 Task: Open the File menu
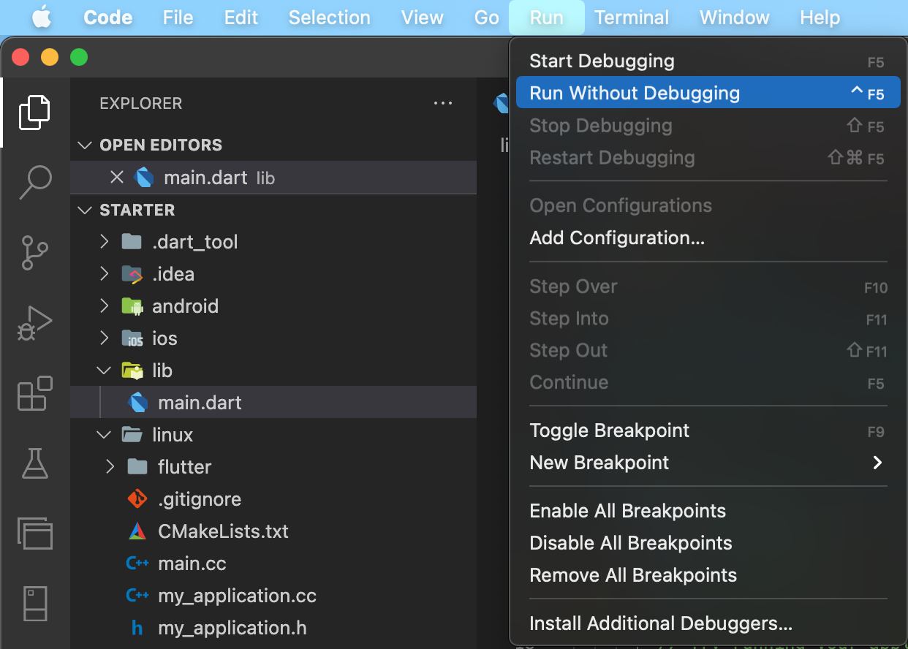178,18
